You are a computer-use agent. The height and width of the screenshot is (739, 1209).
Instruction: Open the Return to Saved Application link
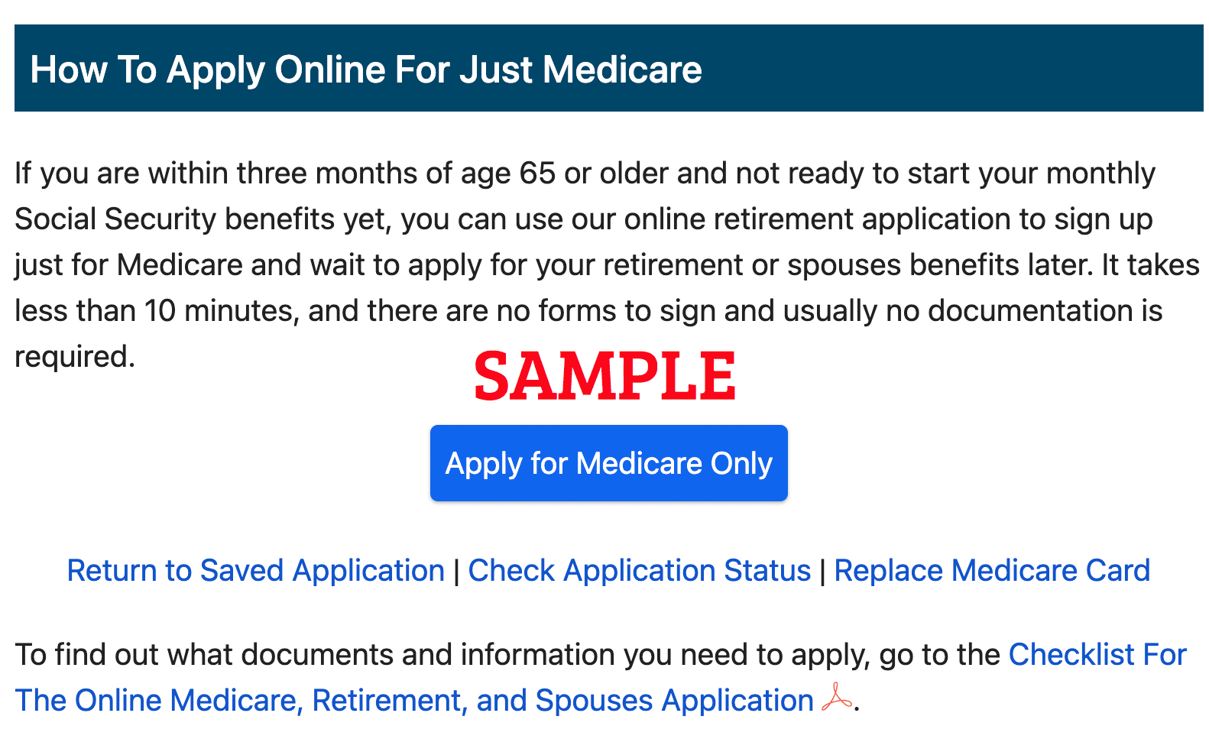[x=256, y=571]
